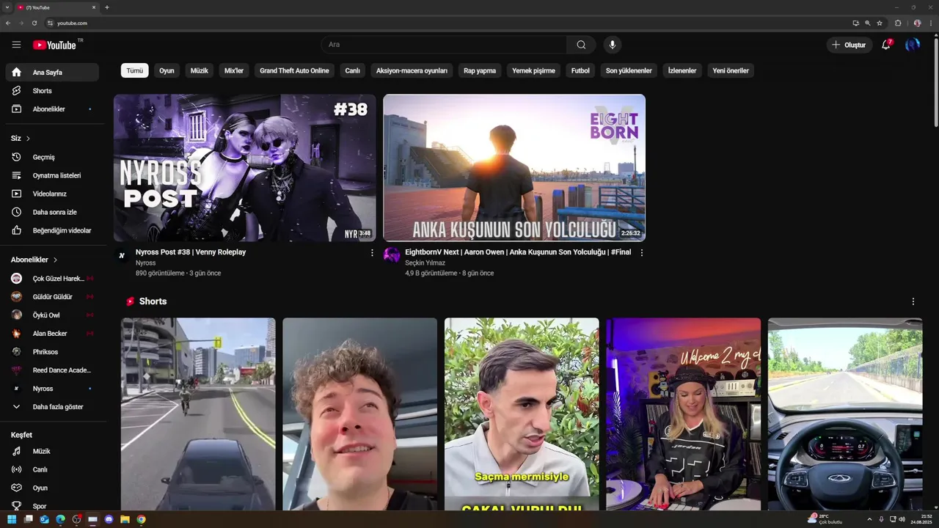Open a new browser tab
The height and width of the screenshot is (528, 939).
[x=107, y=7]
